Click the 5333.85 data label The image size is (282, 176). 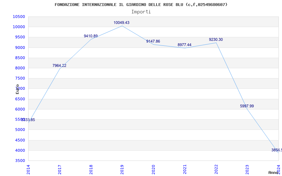click(x=28, y=120)
